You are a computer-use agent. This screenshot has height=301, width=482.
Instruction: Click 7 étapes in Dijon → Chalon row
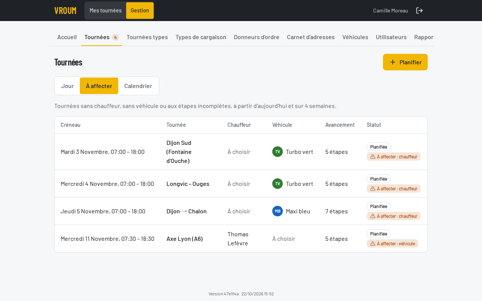click(336, 211)
